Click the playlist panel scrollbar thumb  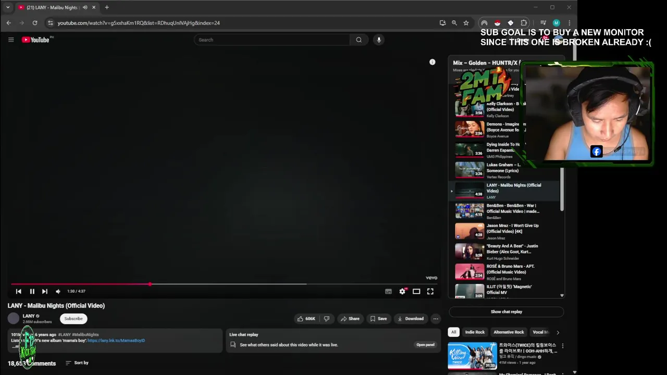click(x=562, y=189)
